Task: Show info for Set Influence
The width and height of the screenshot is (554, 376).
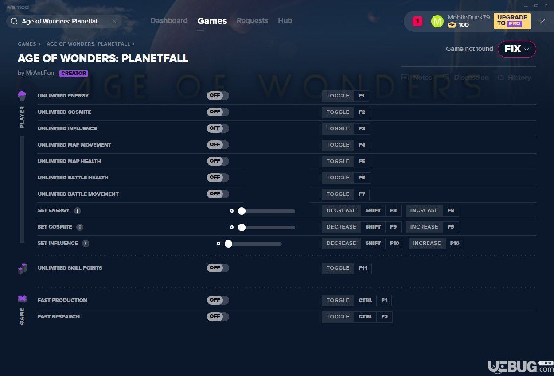Action: (86, 244)
